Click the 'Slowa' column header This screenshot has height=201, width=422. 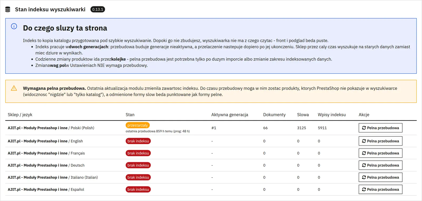[303, 115]
